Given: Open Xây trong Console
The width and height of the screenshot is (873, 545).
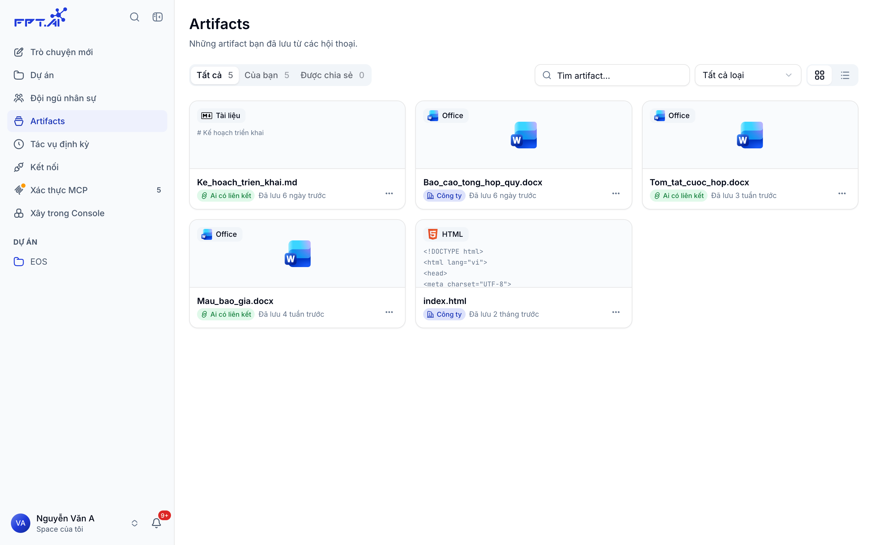Looking at the screenshot, I should click(87, 213).
